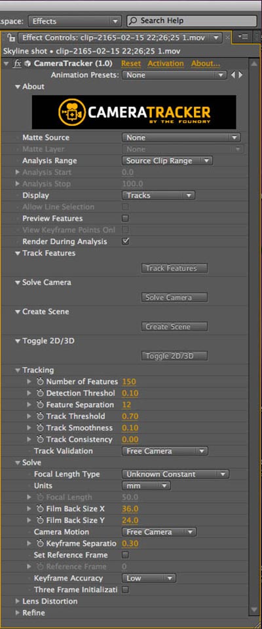Click the Number of Features stopwatch icon

click(40, 382)
